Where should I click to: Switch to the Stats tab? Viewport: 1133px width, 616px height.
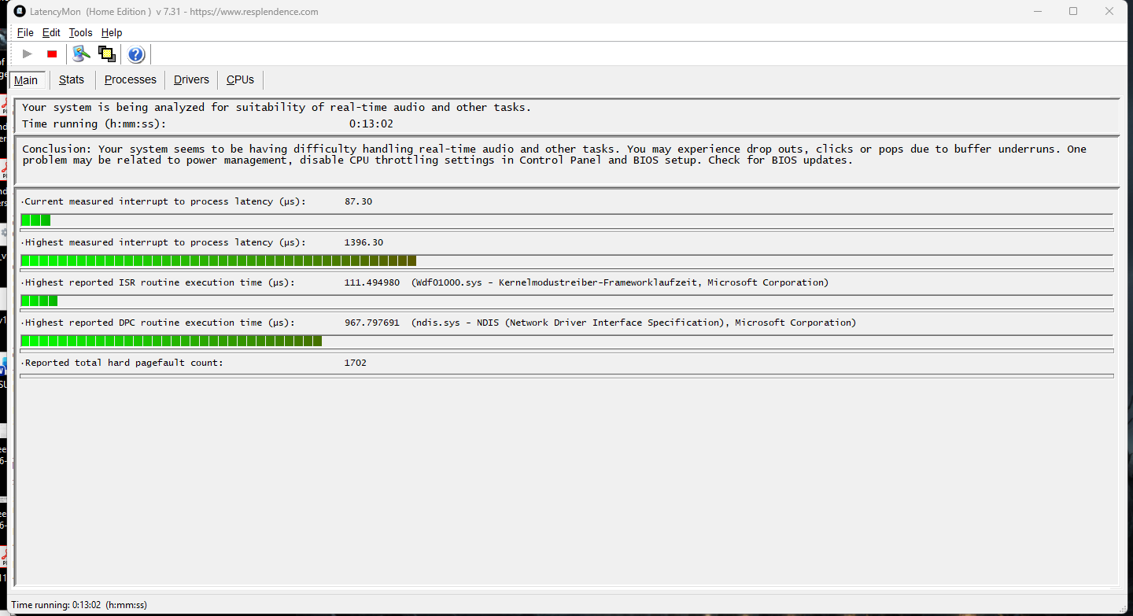tap(72, 79)
